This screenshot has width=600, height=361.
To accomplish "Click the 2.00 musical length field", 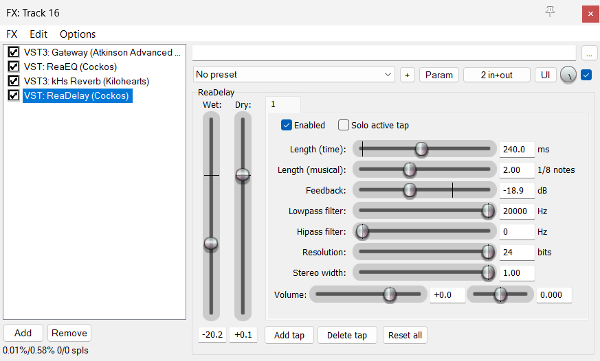I will click(x=517, y=170).
